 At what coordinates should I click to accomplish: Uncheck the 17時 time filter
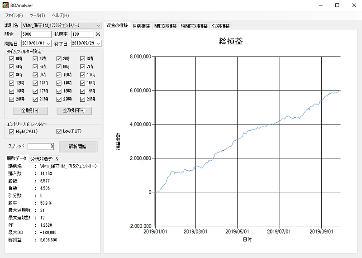click(35, 91)
